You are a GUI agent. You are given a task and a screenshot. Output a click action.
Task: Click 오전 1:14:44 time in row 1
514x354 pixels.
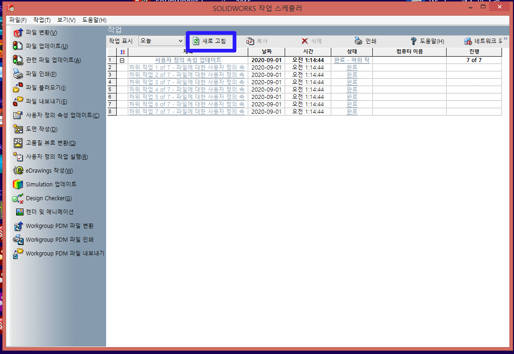(308, 60)
